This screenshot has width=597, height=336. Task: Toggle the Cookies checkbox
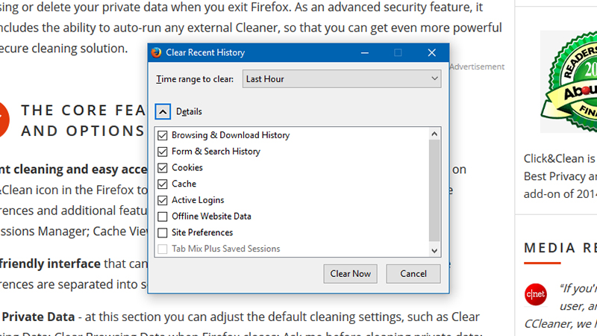163,167
